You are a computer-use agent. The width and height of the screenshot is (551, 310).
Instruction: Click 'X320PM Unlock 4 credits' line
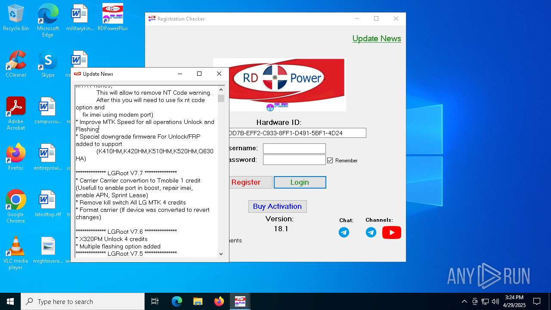tap(112, 239)
